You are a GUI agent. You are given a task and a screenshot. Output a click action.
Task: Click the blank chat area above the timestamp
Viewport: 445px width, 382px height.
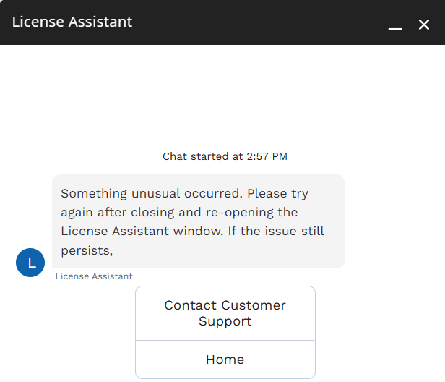(222, 94)
